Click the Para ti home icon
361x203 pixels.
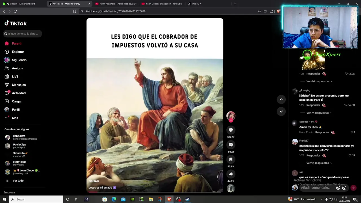[7, 43]
